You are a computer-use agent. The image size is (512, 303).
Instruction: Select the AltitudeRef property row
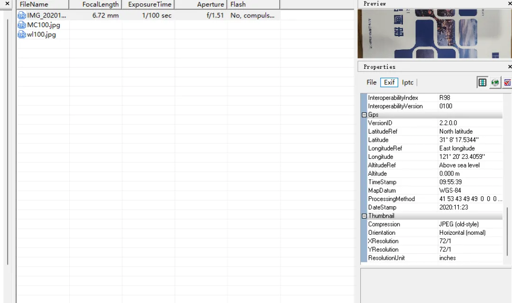click(435, 165)
